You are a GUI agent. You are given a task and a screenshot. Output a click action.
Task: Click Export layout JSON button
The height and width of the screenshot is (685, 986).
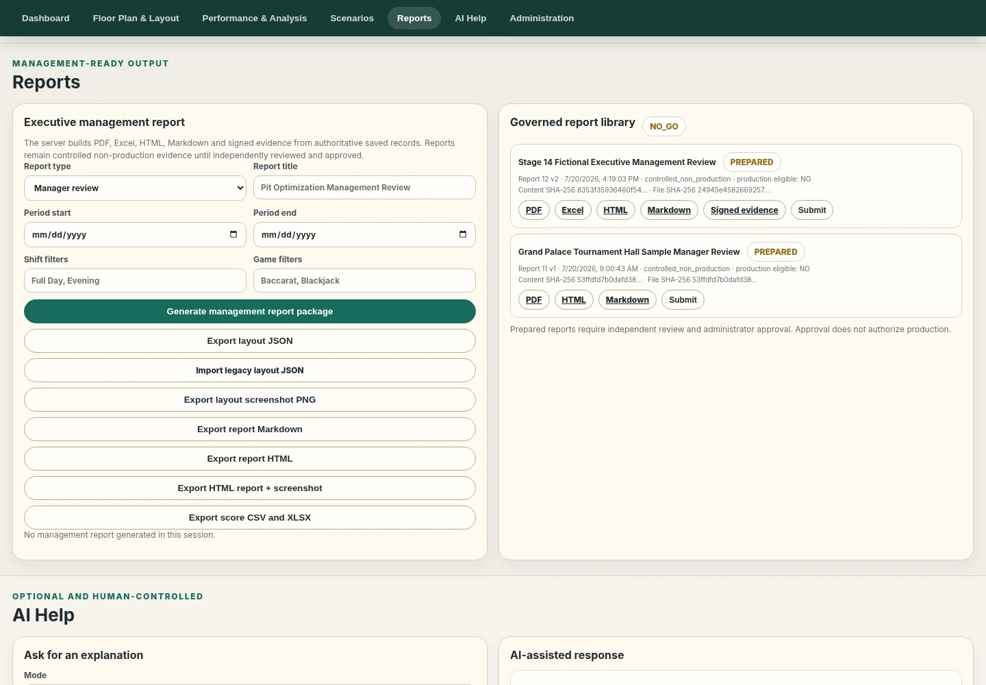point(250,341)
